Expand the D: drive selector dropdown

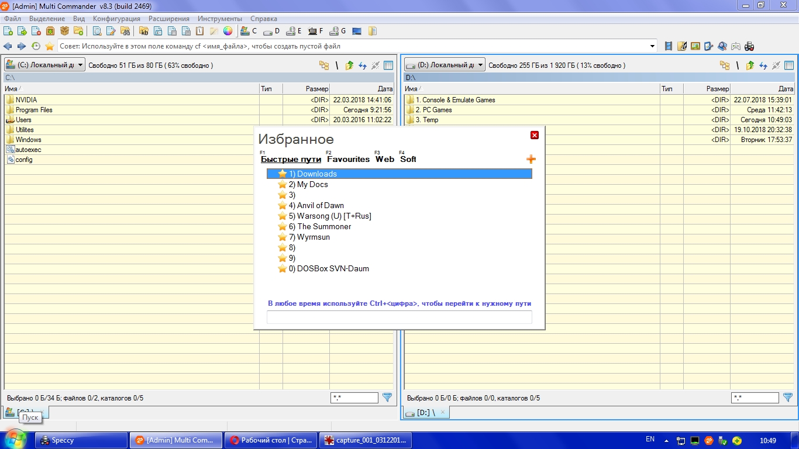click(x=480, y=65)
